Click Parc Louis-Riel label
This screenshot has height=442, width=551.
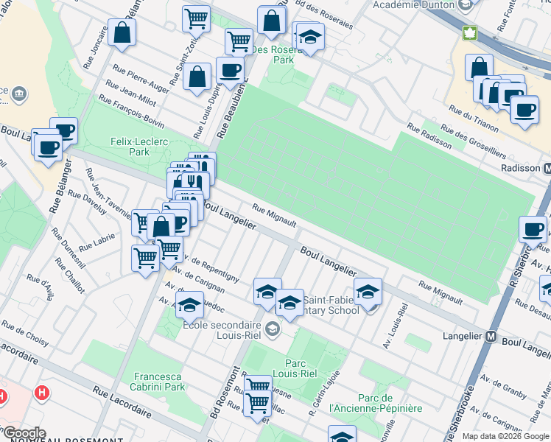point(295,368)
